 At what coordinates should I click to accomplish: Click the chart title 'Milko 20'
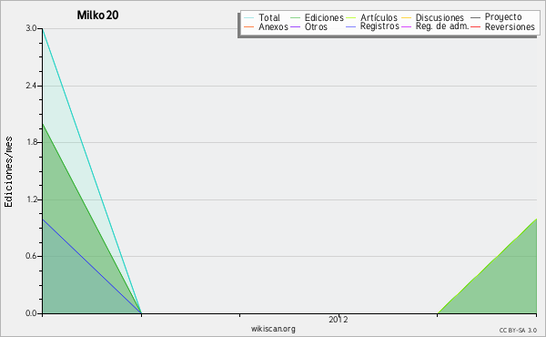coord(97,15)
